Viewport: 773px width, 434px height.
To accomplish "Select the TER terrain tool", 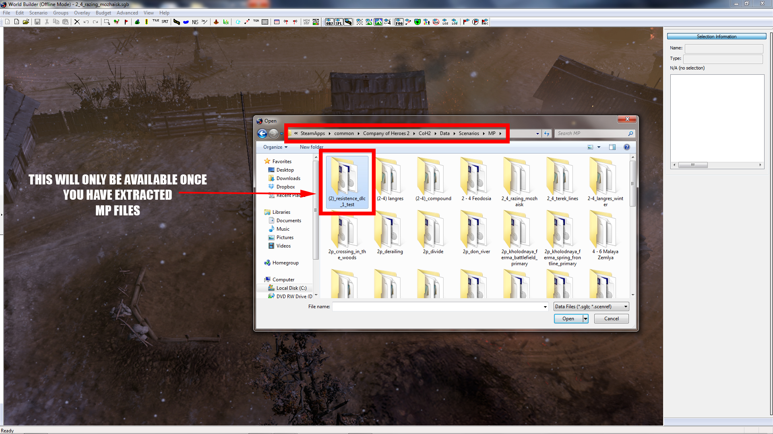I will (256, 21).
